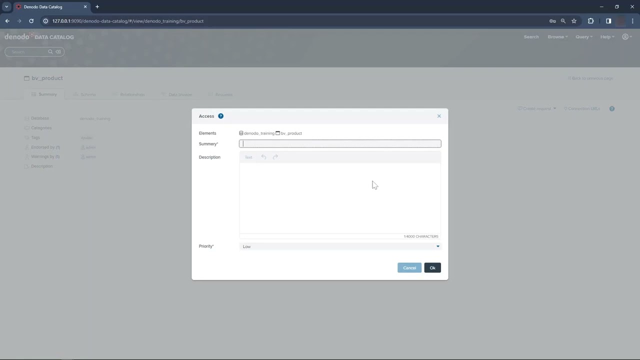Viewport: 640px width, 360px height.
Task: Open the tab search dropdown arrow
Action: click(x=6, y=7)
